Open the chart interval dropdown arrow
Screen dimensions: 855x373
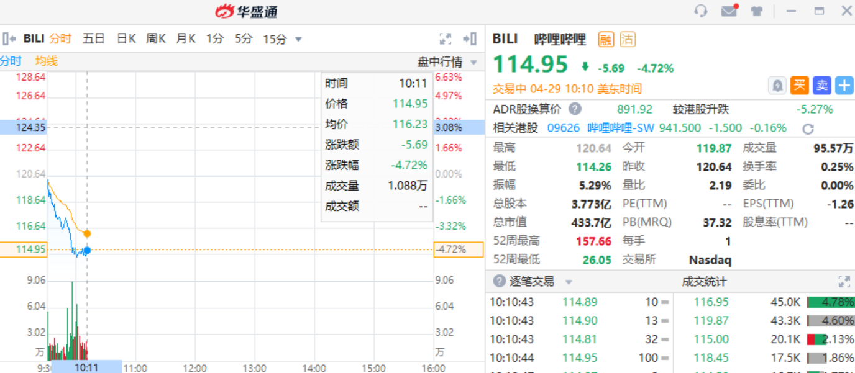[298, 39]
